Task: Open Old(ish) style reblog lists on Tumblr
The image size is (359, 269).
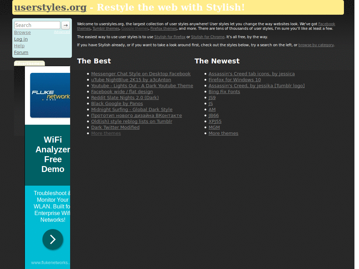Action: coord(132,122)
